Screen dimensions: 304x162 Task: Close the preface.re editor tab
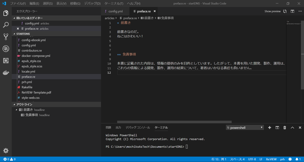(155, 11)
